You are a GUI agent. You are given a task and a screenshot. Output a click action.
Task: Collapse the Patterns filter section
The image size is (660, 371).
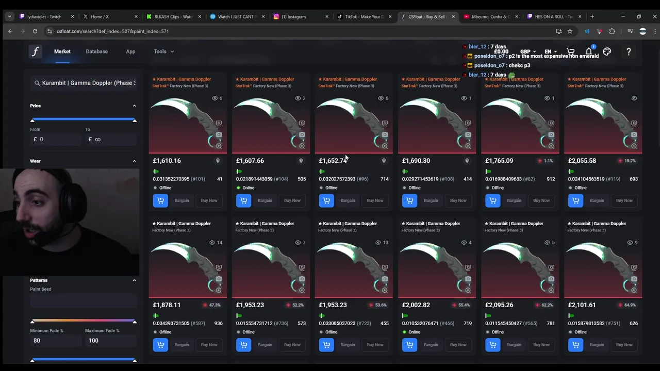click(x=134, y=280)
